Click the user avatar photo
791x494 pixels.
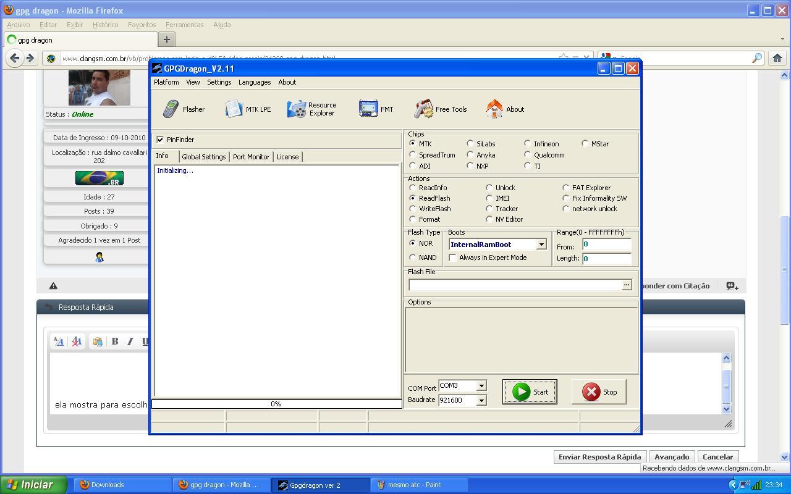click(99, 88)
